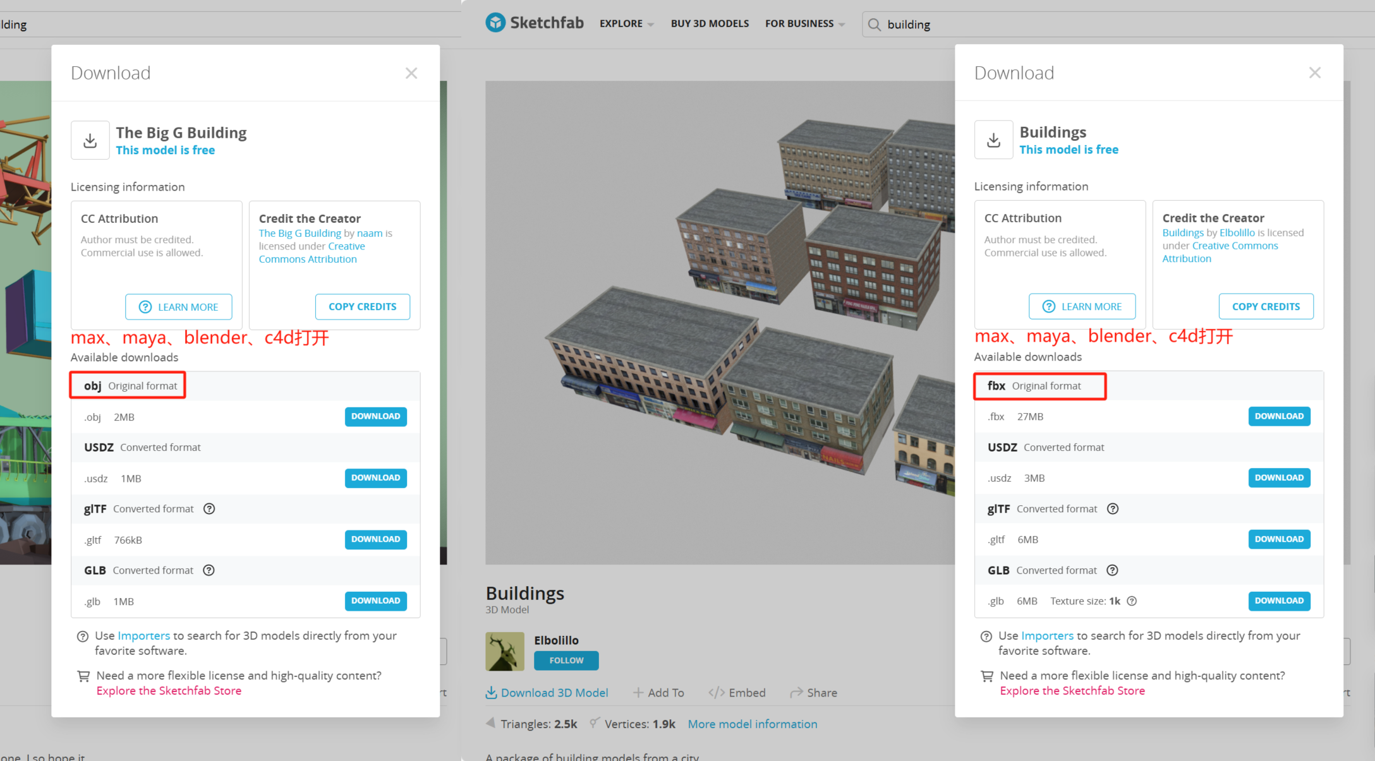Screen dimensions: 1375x761
Task: Download the 2MB .obj file
Action: [x=375, y=417]
